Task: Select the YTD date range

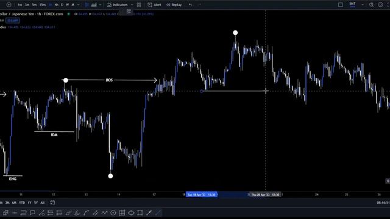Action: [x=22, y=203]
